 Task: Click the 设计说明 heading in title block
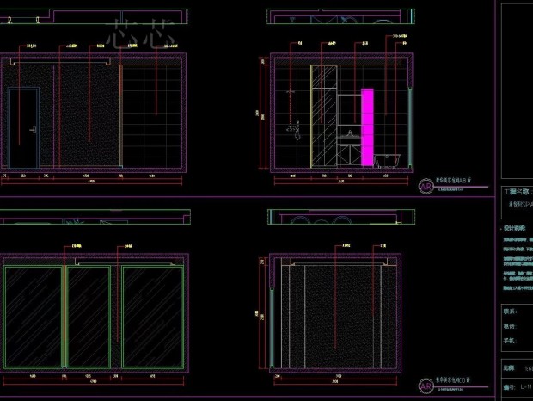click(x=515, y=229)
